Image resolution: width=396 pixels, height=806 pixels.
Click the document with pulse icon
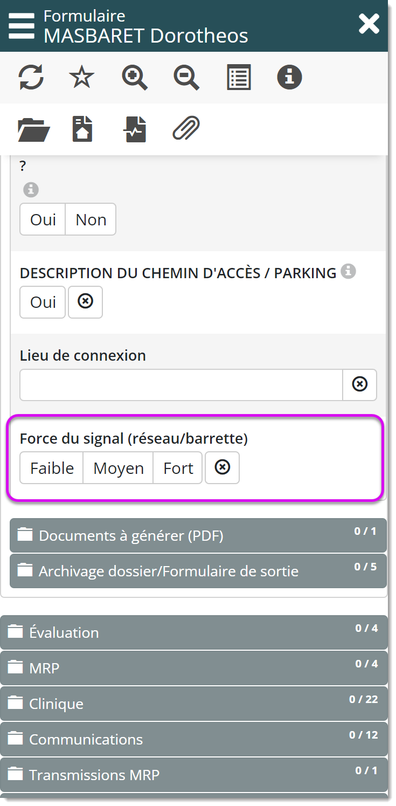tap(135, 129)
